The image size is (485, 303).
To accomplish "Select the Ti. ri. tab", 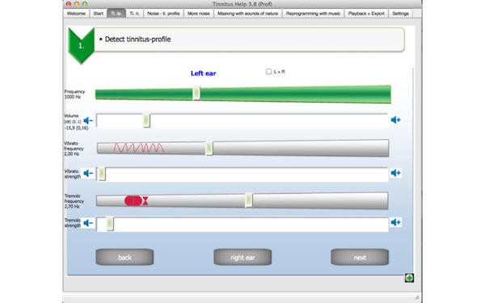I will [x=134, y=14].
